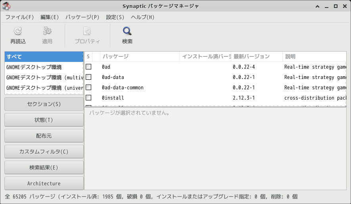
Task: Click the Architecture button
Action: (x=44, y=183)
